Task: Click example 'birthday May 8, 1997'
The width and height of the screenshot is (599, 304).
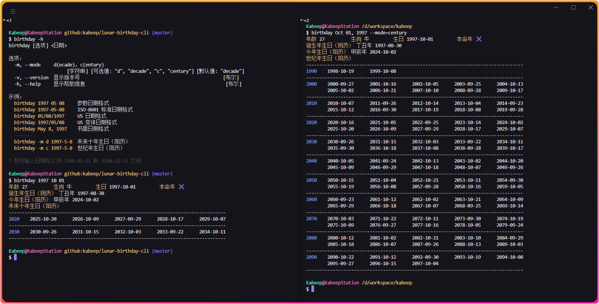Action: [x=40, y=129]
